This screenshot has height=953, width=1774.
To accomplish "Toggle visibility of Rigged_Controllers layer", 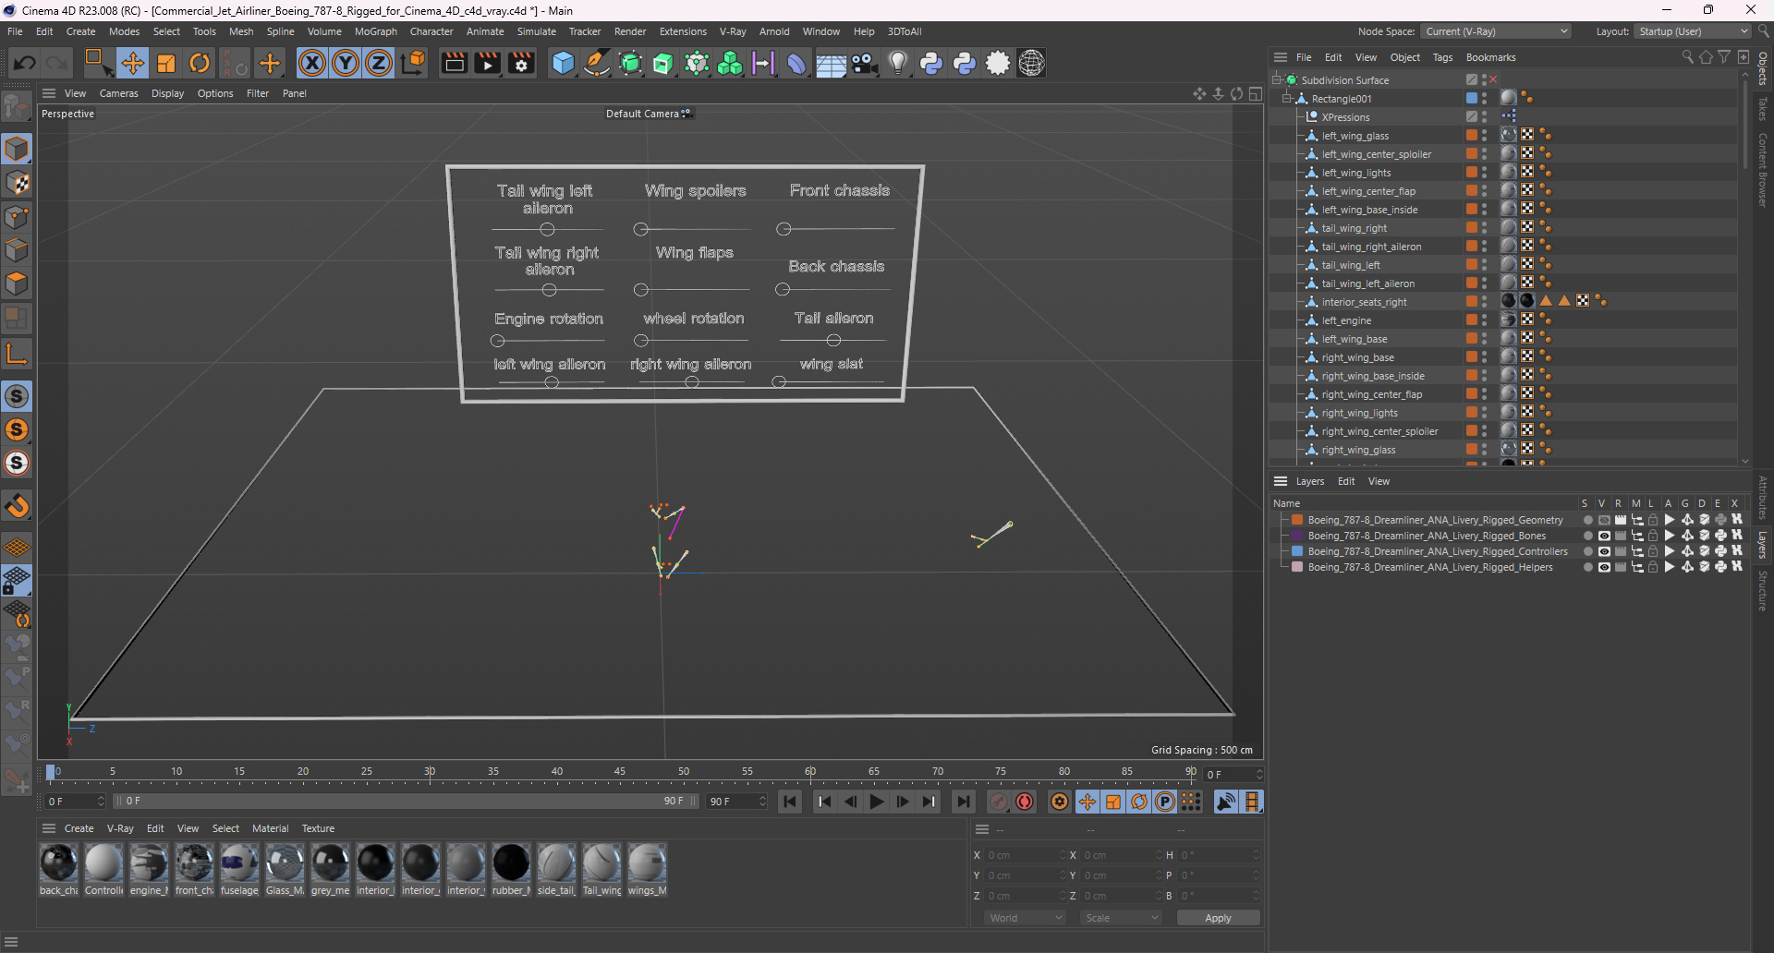I will tap(1604, 551).
